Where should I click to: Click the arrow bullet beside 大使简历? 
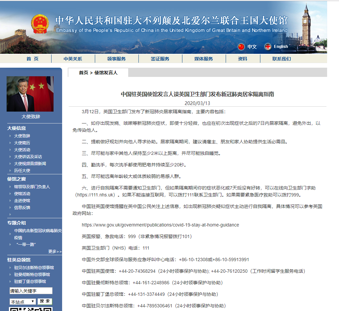pyautogui.click(x=11, y=143)
